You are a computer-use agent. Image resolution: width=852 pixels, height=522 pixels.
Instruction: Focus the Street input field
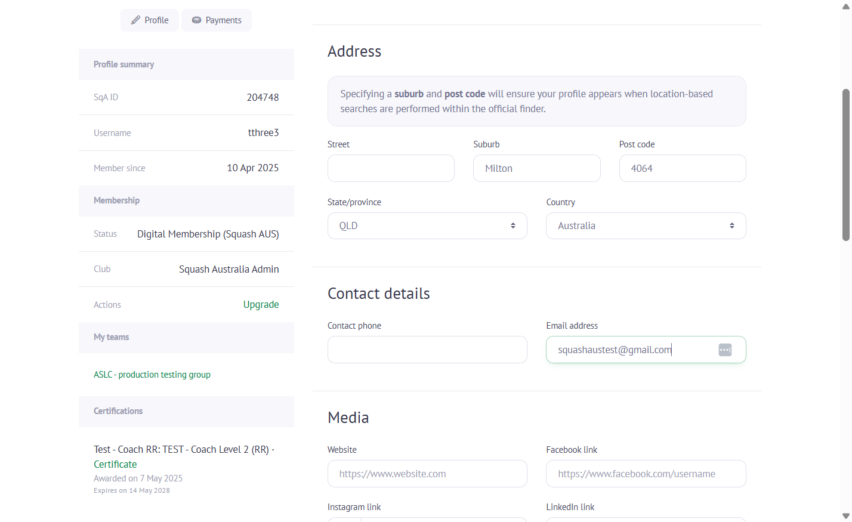pos(391,168)
